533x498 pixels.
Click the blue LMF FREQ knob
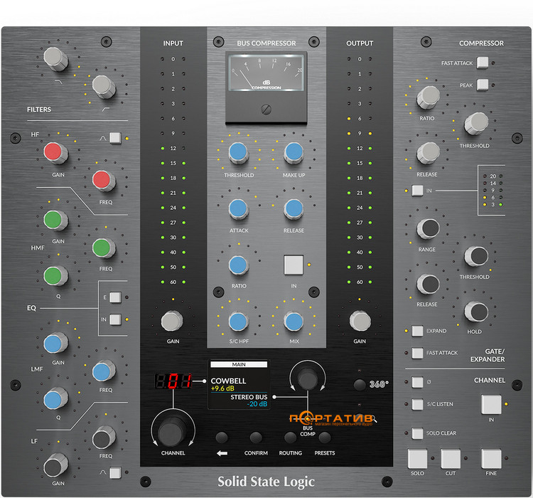103,371
